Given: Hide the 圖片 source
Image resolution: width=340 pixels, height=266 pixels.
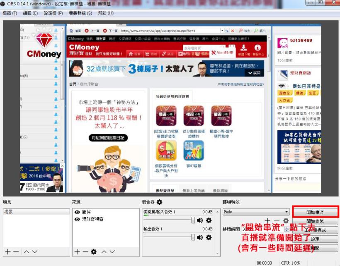Looking at the screenshot, I should point(76,212).
